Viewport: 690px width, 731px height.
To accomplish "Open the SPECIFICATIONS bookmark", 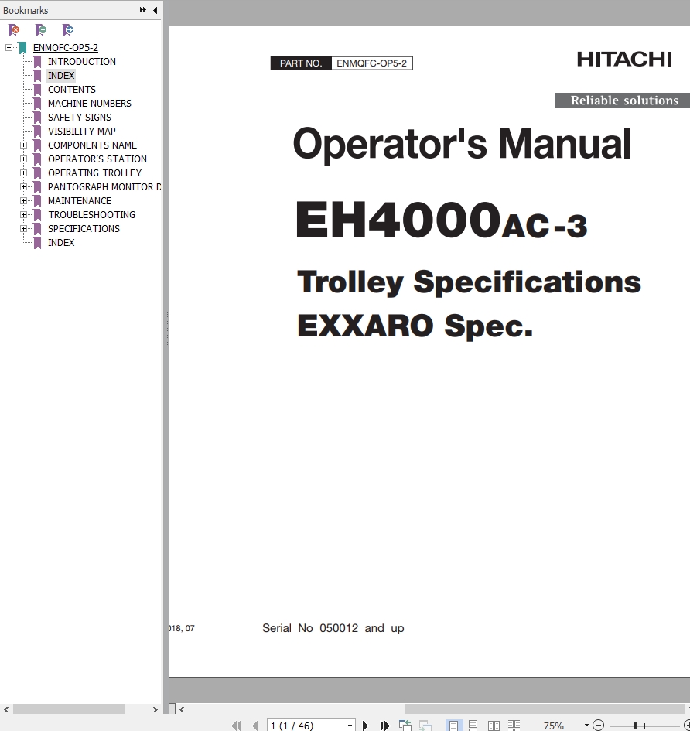I will point(84,229).
